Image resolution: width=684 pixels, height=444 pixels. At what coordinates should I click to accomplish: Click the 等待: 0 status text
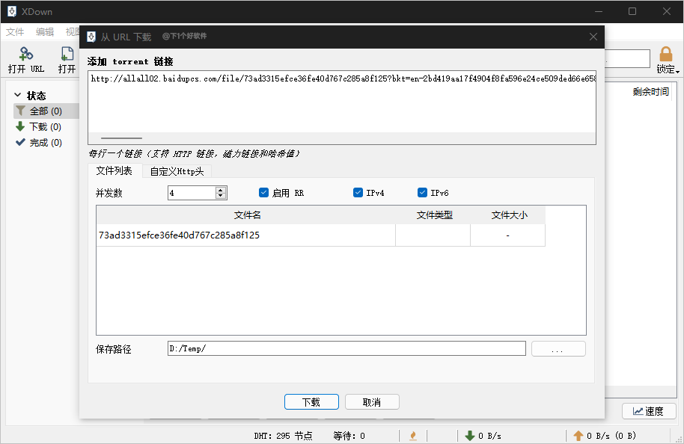coord(349,436)
